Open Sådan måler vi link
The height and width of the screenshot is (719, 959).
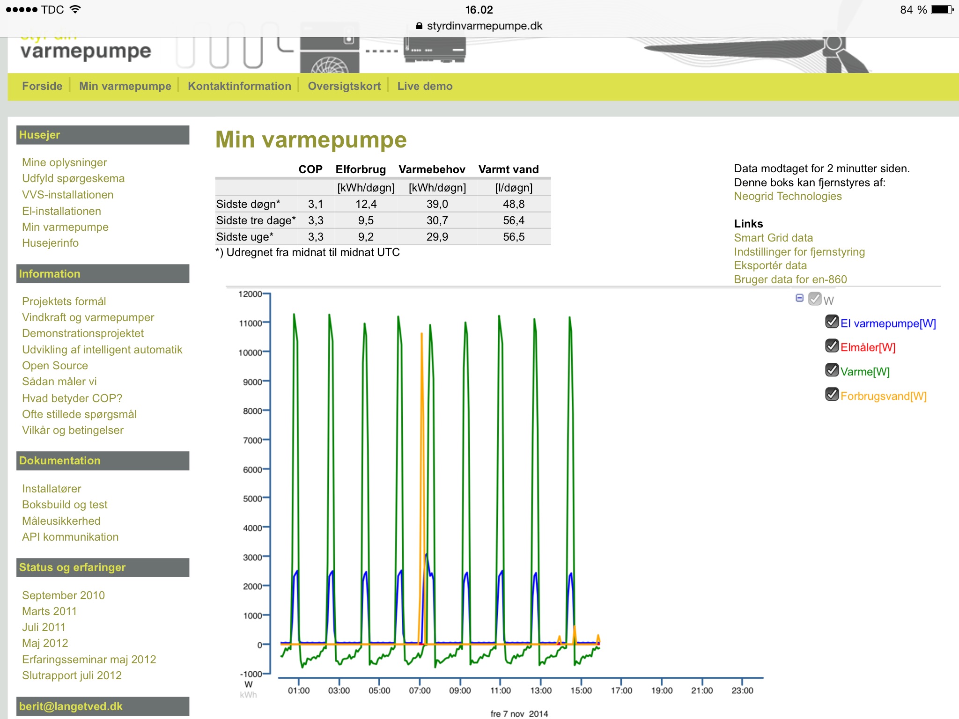[x=59, y=382]
